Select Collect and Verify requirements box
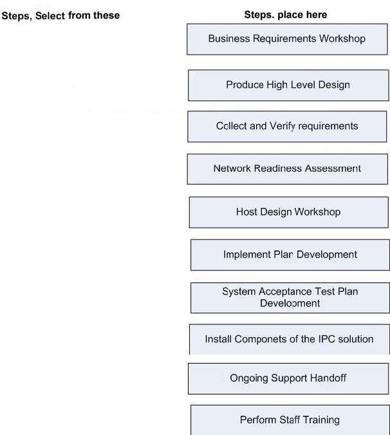The width and height of the screenshot is (390, 435). click(287, 127)
